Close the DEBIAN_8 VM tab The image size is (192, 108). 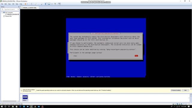[38, 8]
